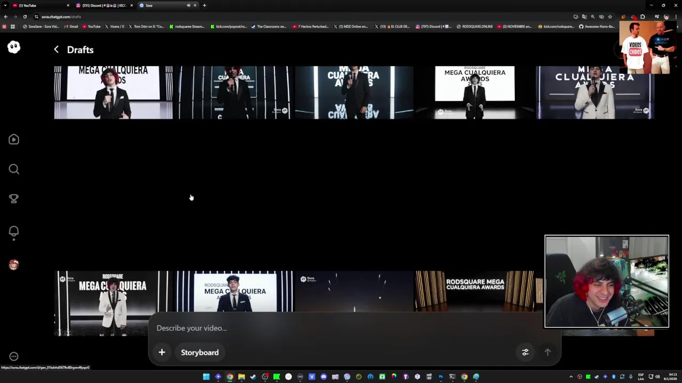Open the video feed sidebar icon

pyautogui.click(x=14, y=139)
